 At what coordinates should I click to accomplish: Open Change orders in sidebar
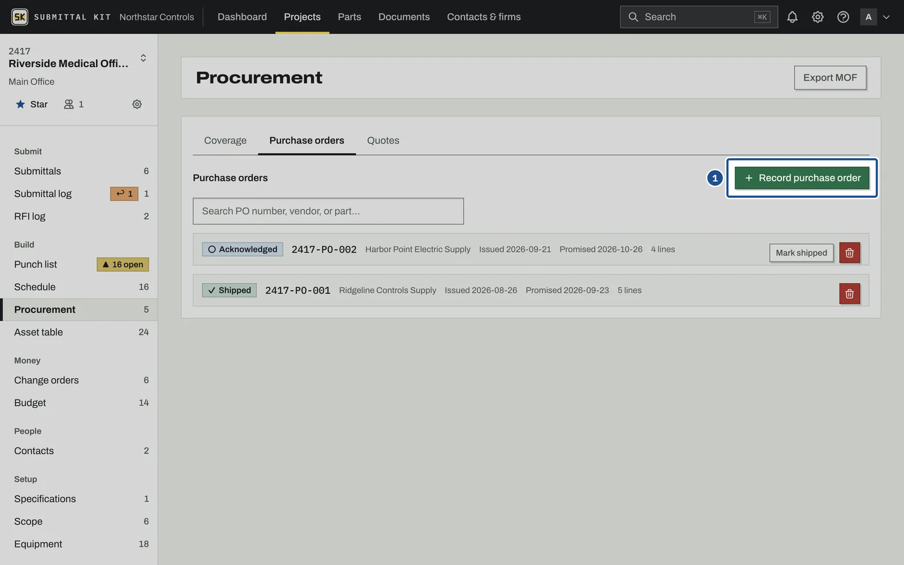click(79, 380)
